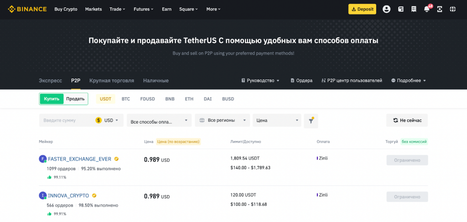Screen dimensions: 467x222
Task: Open FASTER_EXCHANGE_EVER maker profile
Action: (x=79, y=159)
